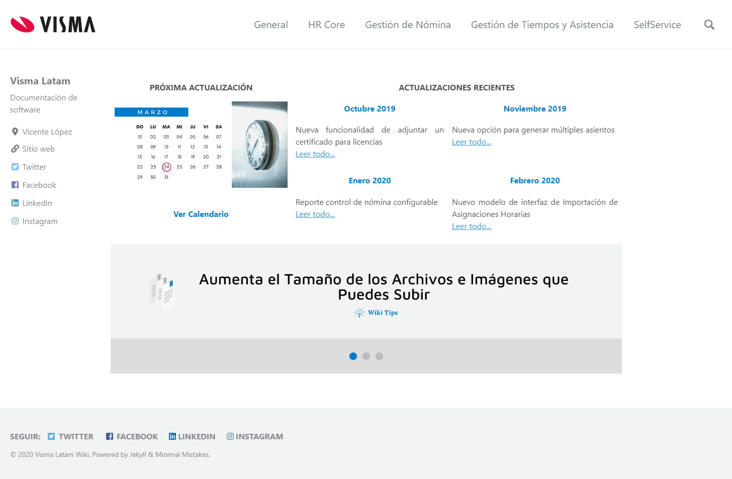Viewport: 732px width, 479px height.
Task: Click the Sitio web sidebar link
Action: tap(39, 149)
